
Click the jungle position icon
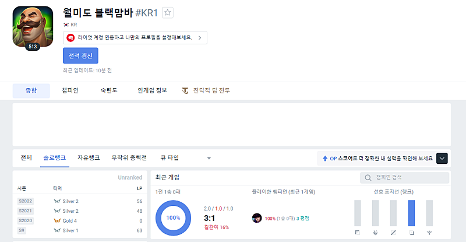376,233
